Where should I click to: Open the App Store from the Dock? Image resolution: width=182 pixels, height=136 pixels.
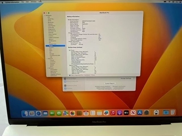point(140,113)
